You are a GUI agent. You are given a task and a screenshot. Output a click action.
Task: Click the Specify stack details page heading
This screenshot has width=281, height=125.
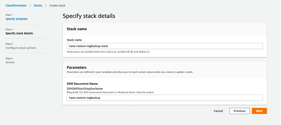pos(89,16)
